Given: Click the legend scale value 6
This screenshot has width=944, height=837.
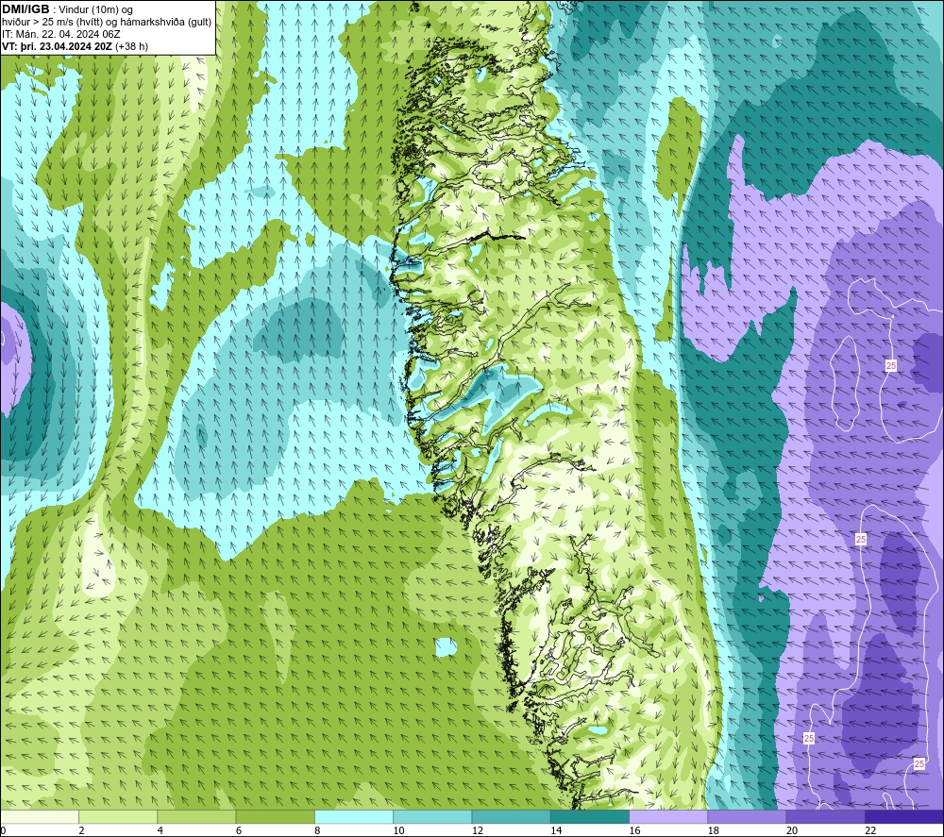Looking at the screenshot, I should [239, 831].
